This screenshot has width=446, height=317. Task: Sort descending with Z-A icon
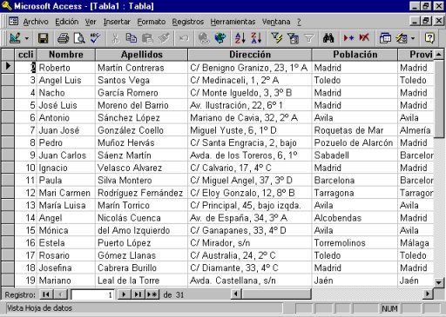pos(256,38)
